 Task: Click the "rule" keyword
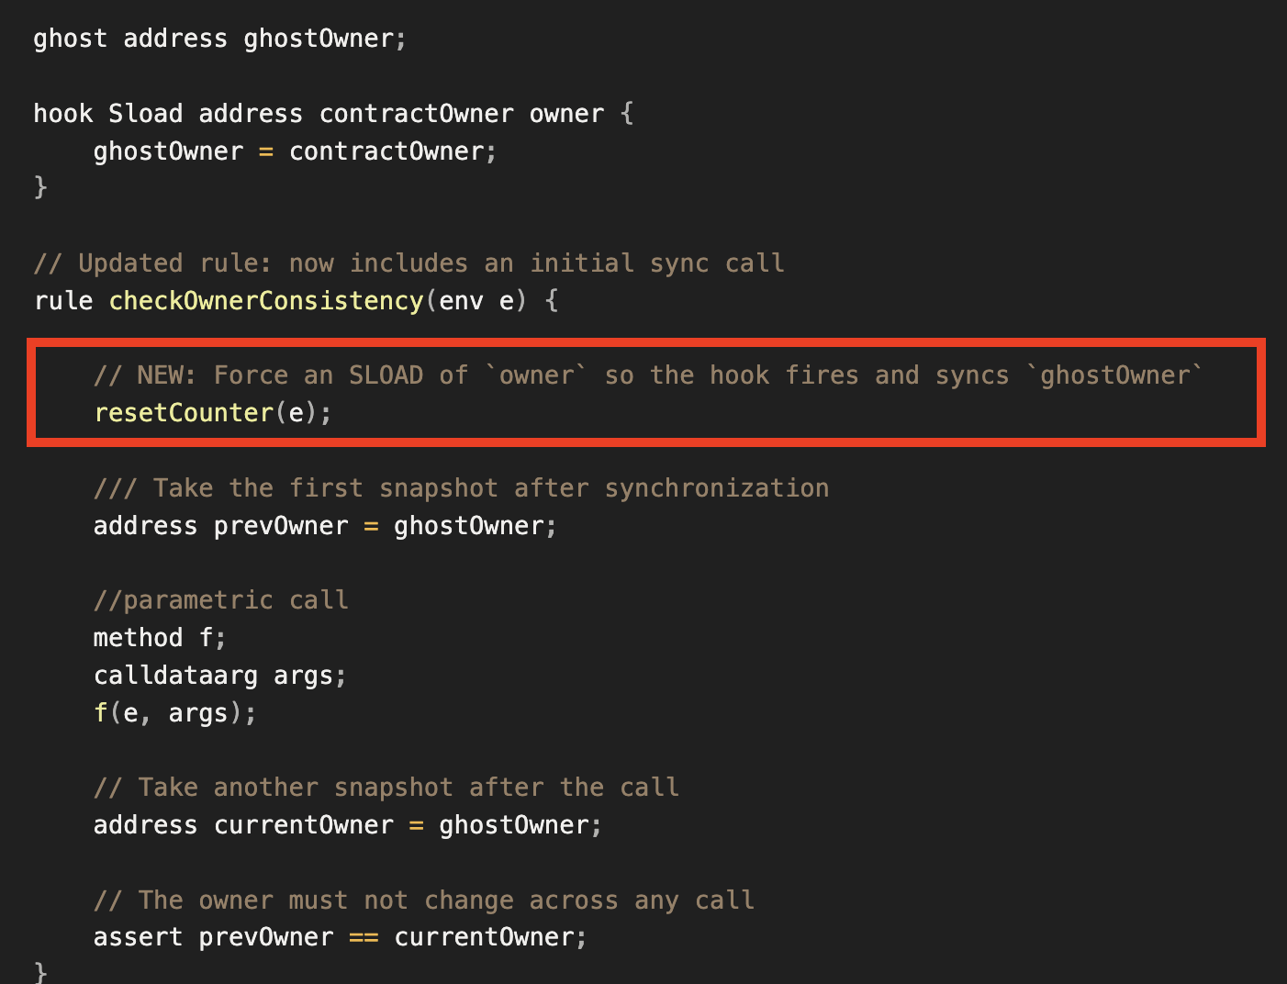tap(62, 301)
